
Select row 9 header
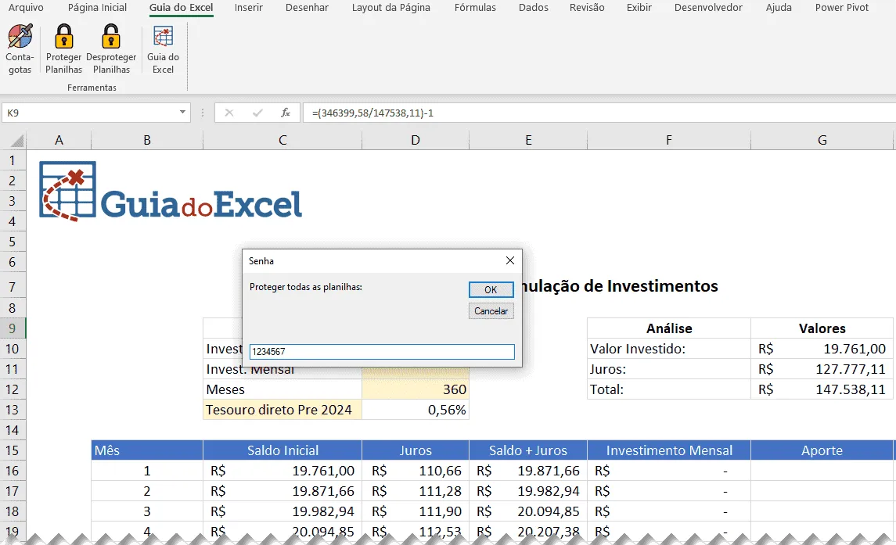point(12,328)
